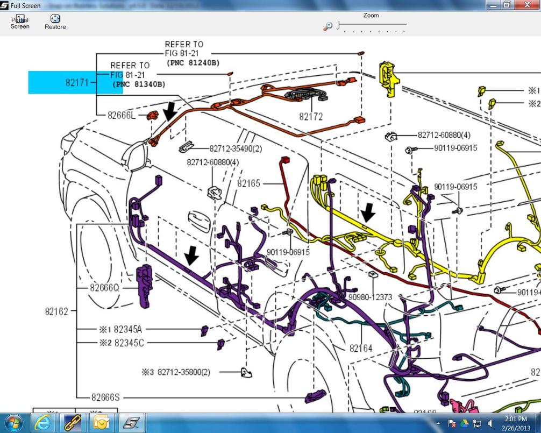Open the chain link taskbar app
Screen dimensions: 541x433
tap(73, 423)
